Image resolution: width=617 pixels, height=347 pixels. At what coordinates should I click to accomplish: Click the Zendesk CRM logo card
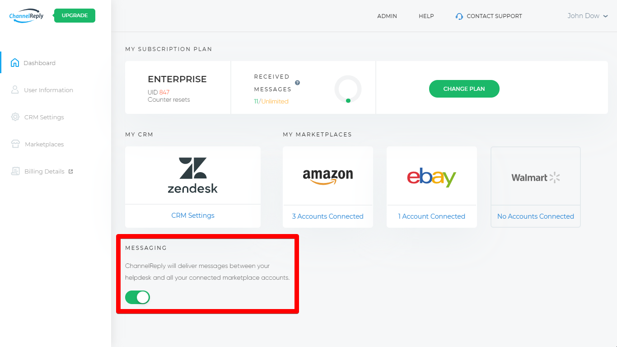[x=193, y=175]
